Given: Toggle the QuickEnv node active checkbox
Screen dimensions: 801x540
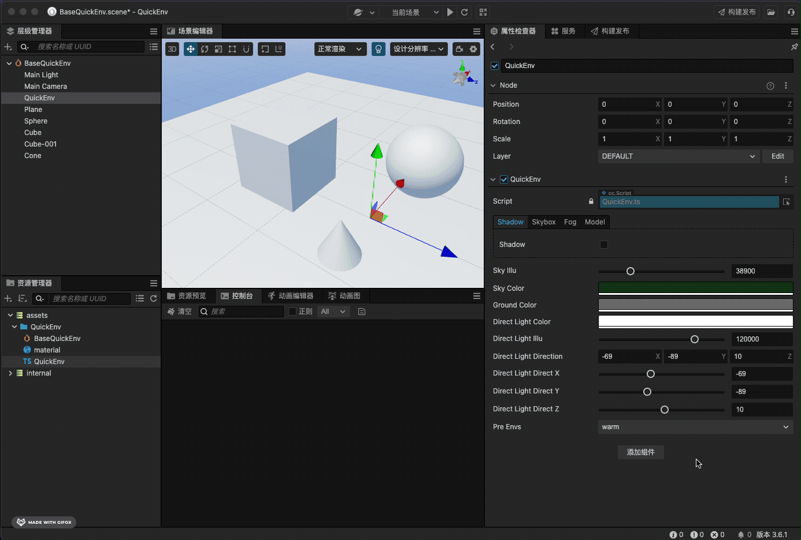Looking at the screenshot, I should [495, 66].
